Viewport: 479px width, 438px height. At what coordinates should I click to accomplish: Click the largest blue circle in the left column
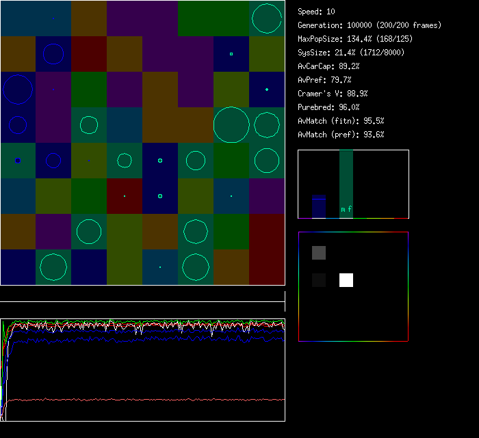pyautogui.click(x=18, y=90)
